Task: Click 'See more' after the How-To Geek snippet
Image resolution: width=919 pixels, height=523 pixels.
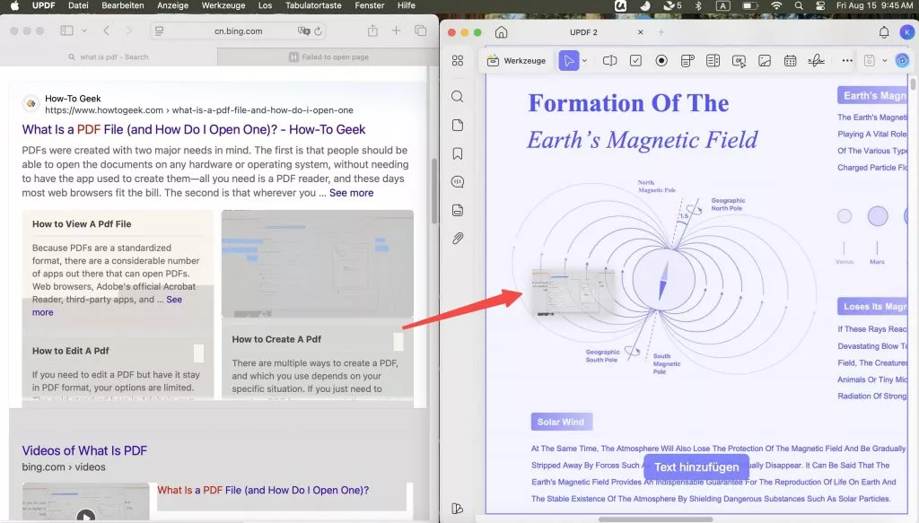Action: [351, 193]
